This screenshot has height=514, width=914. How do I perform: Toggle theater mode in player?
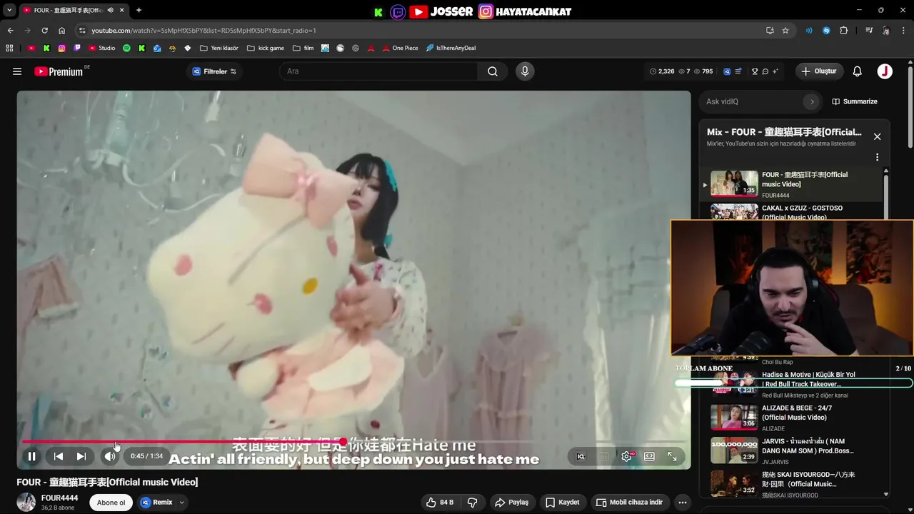pyautogui.click(x=649, y=456)
